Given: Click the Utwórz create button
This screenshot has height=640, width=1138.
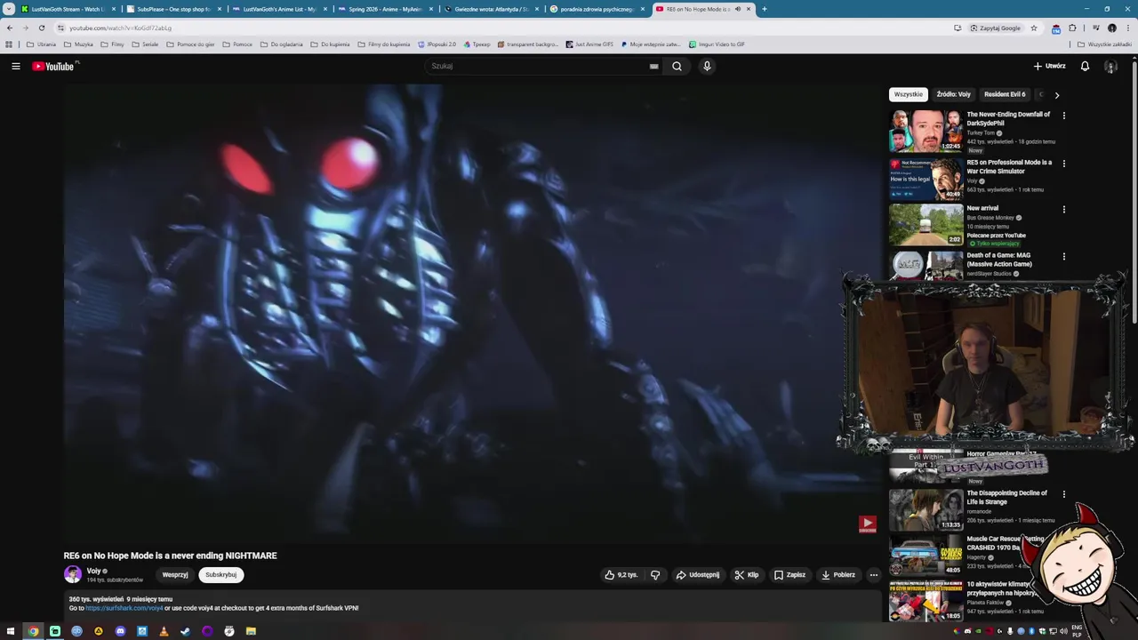Looking at the screenshot, I should (1049, 66).
